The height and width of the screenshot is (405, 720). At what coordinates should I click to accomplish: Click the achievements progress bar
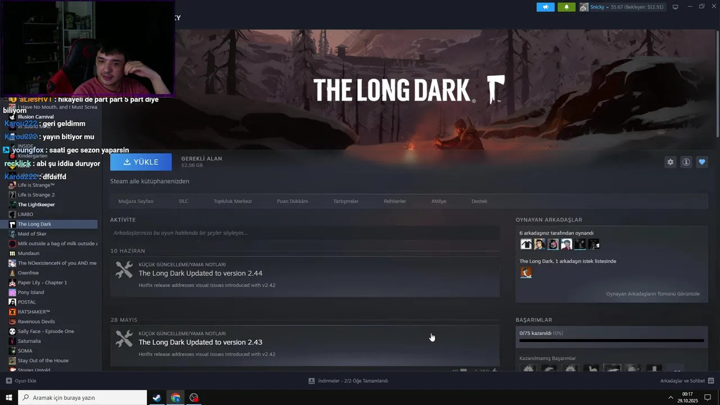coord(611,340)
